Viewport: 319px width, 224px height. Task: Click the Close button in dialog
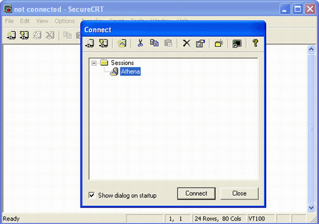[239, 193]
